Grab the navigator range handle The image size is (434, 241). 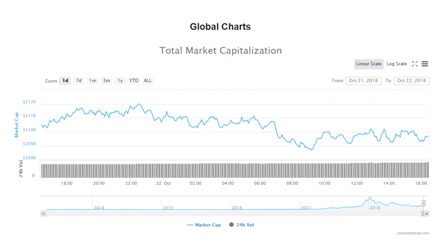(x=423, y=203)
